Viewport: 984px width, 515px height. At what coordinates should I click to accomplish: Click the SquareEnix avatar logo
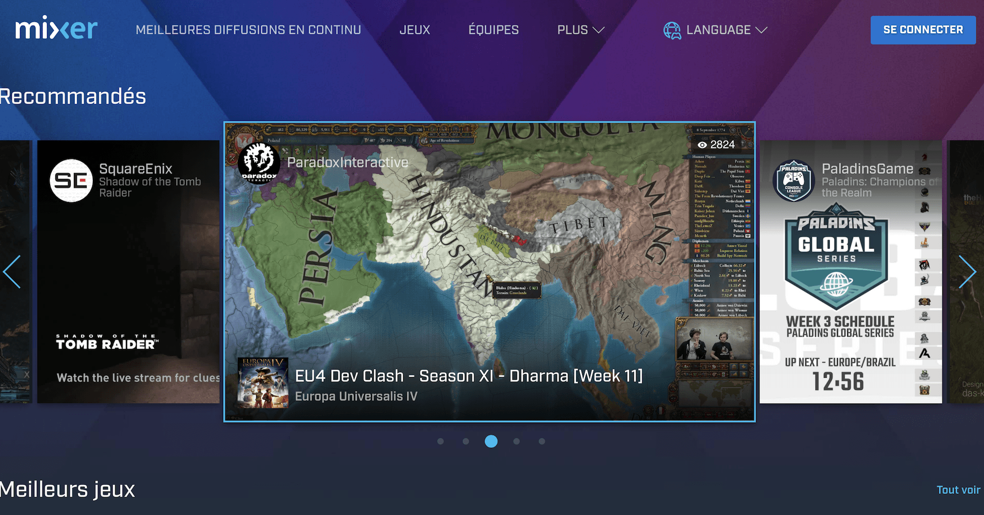click(x=71, y=180)
